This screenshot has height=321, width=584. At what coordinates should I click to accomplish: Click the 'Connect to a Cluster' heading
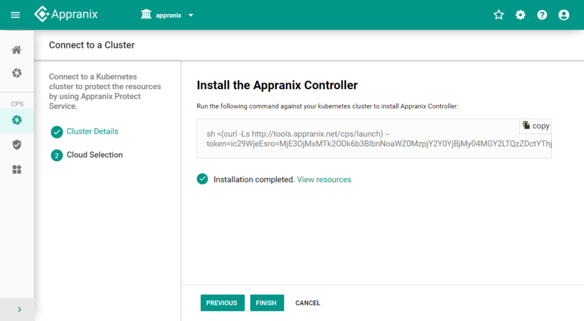tap(92, 45)
